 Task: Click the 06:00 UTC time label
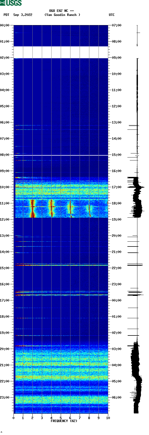click(117, 398)
